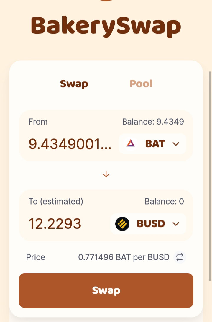Click the page vertical scrollbar
Screen dimensions: 212x322
[x=210, y=176]
